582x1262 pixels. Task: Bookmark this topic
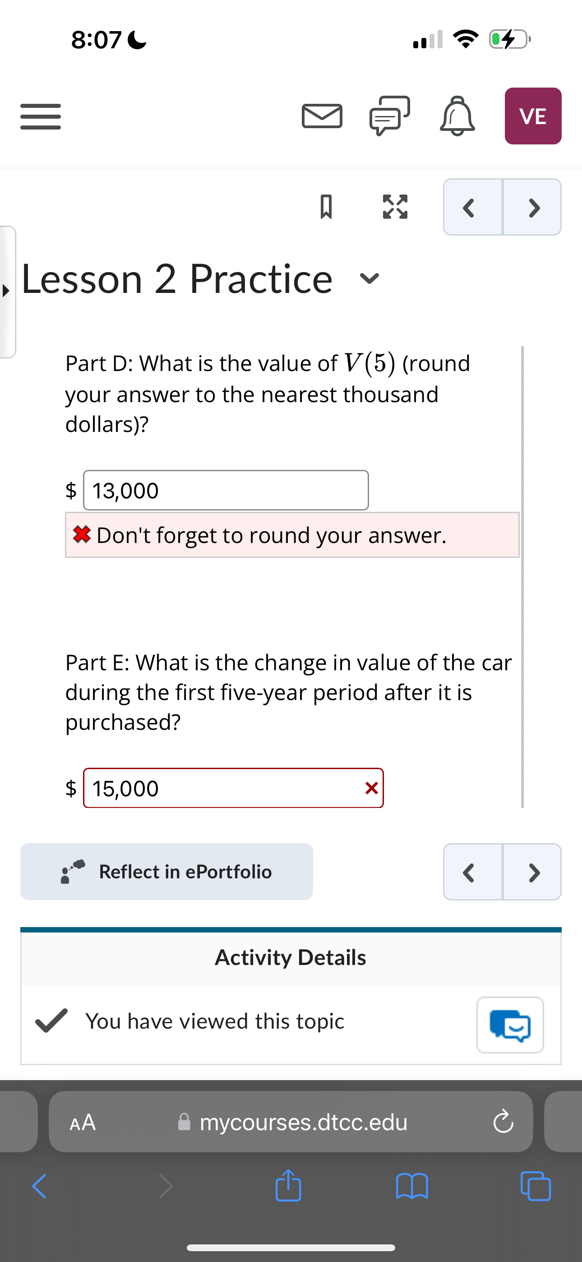click(327, 207)
